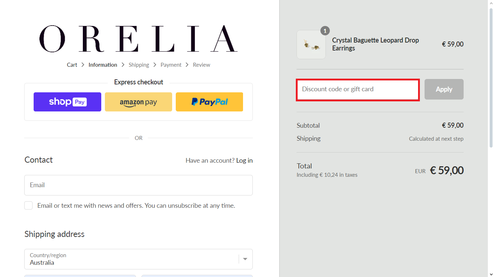Screen dimensions: 494x277
Task: Click inside the Discount code field
Action: click(x=358, y=89)
